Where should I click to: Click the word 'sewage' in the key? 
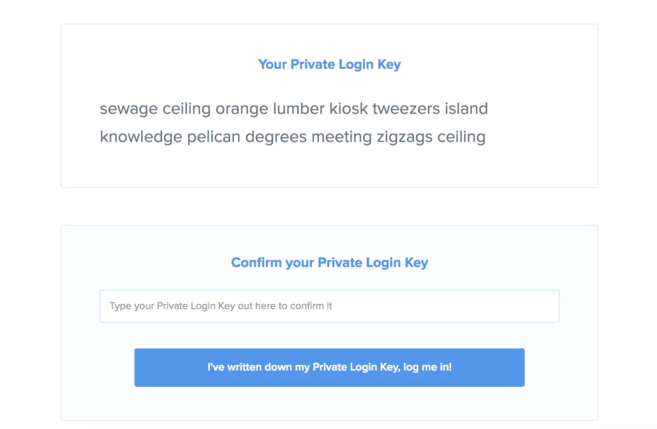128,109
